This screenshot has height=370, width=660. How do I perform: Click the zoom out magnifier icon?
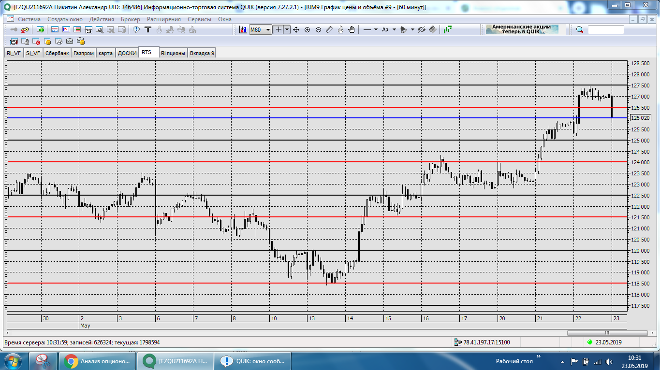(x=318, y=30)
